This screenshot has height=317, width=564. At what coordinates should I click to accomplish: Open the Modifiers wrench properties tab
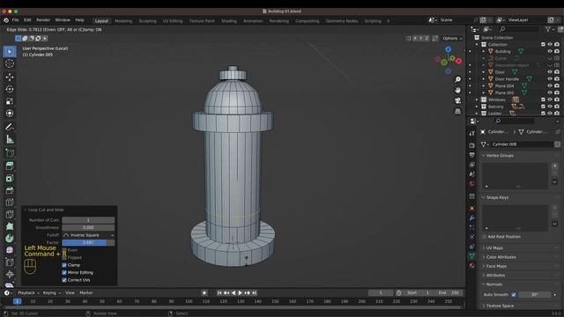tap(472, 218)
